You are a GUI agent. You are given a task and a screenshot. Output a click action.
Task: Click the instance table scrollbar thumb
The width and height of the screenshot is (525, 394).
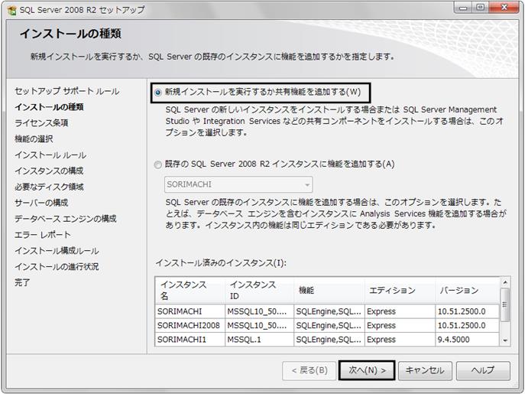tap(505, 304)
